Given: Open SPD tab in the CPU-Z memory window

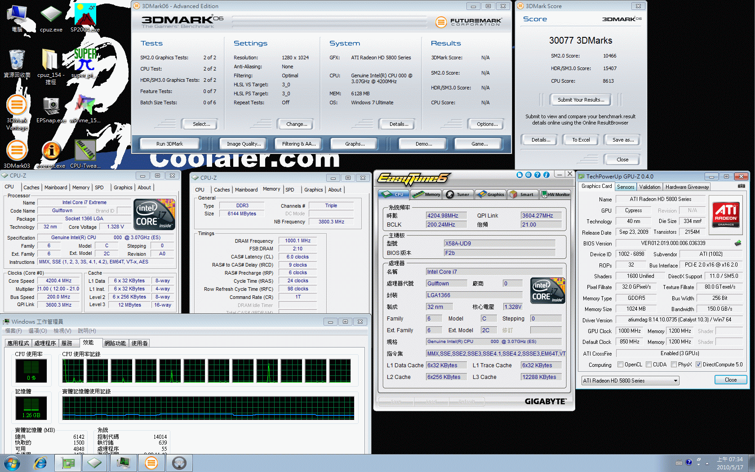Looking at the screenshot, I should (x=290, y=190).
